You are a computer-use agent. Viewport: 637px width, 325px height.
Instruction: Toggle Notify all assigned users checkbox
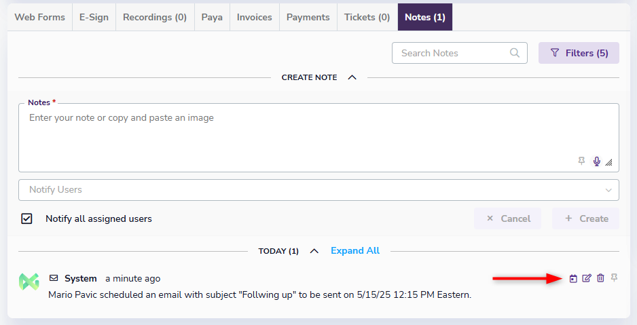pyautogui.click(x=26, y=218)
